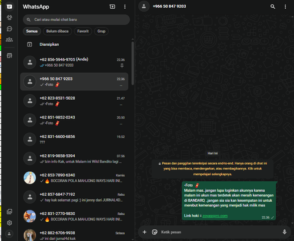The width and height of the screenshot is (294, 241).
Task: Click the 22.36 timestamp in sent message
Action: [265, 218]
